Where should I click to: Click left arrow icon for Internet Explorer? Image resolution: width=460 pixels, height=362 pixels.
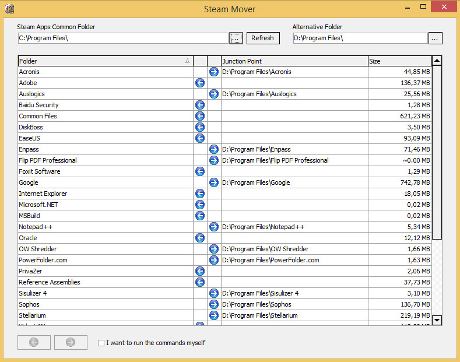[x=200, y=194]
